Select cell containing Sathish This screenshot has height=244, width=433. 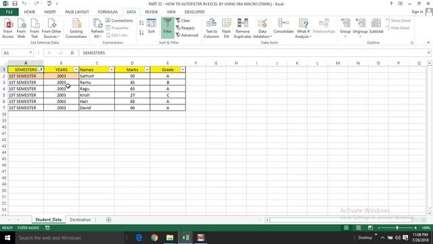pyautogui.click(x=97, y=76)
